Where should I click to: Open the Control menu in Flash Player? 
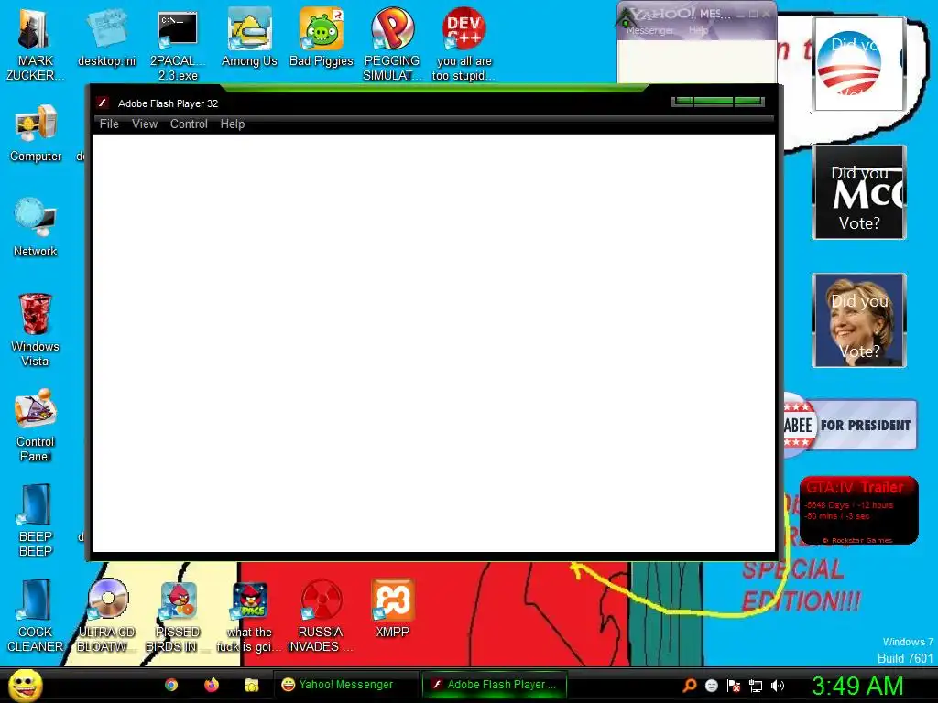[x=189, y=124]
